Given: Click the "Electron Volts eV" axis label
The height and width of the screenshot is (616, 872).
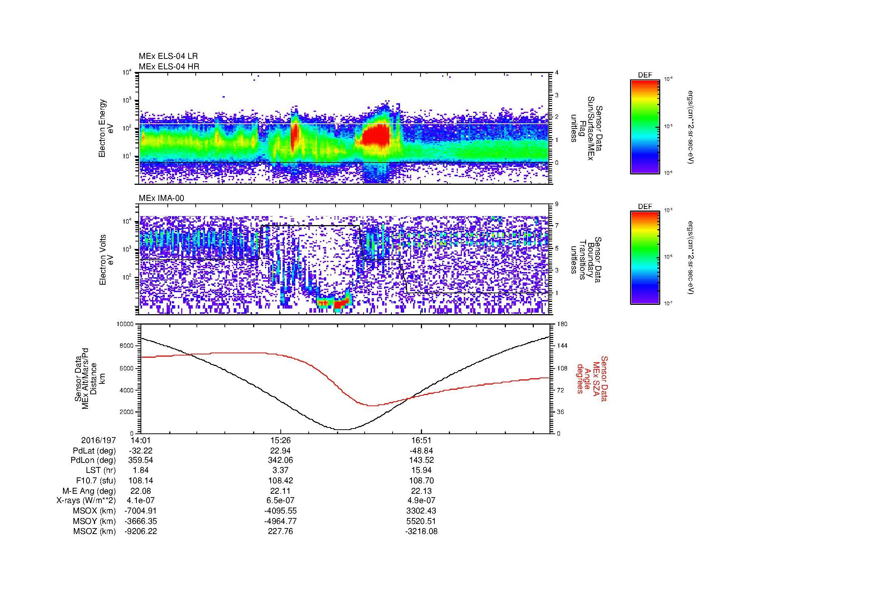Looking at the screenshot, I should [106, 260].
